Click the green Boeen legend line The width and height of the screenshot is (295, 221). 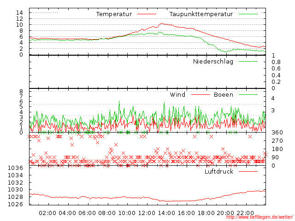(x=248, y=94)
